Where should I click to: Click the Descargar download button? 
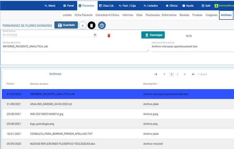153,35
